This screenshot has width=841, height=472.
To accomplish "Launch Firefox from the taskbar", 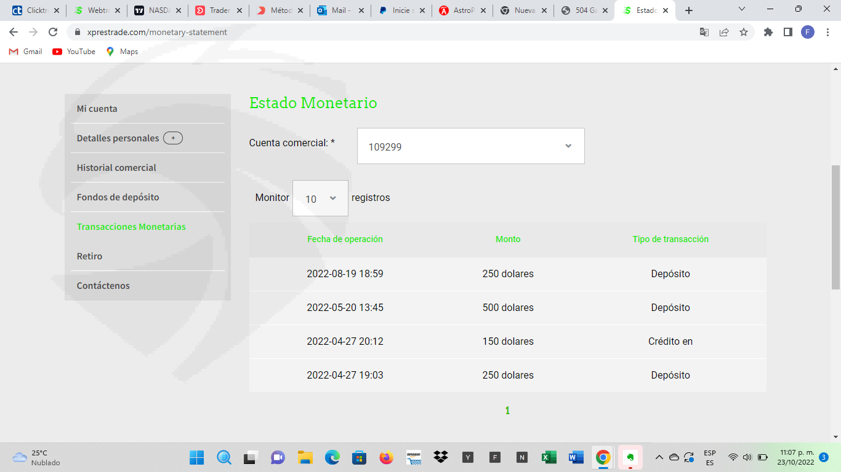I will [x=387, y=457].
